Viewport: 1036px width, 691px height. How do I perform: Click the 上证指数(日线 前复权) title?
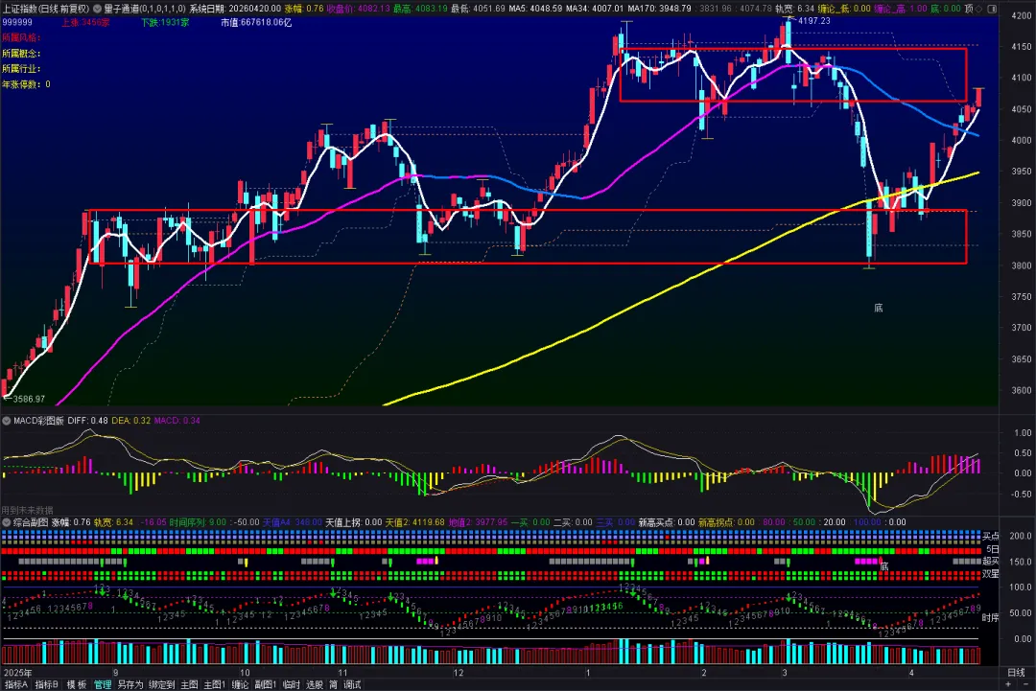[x=46, y=9]
